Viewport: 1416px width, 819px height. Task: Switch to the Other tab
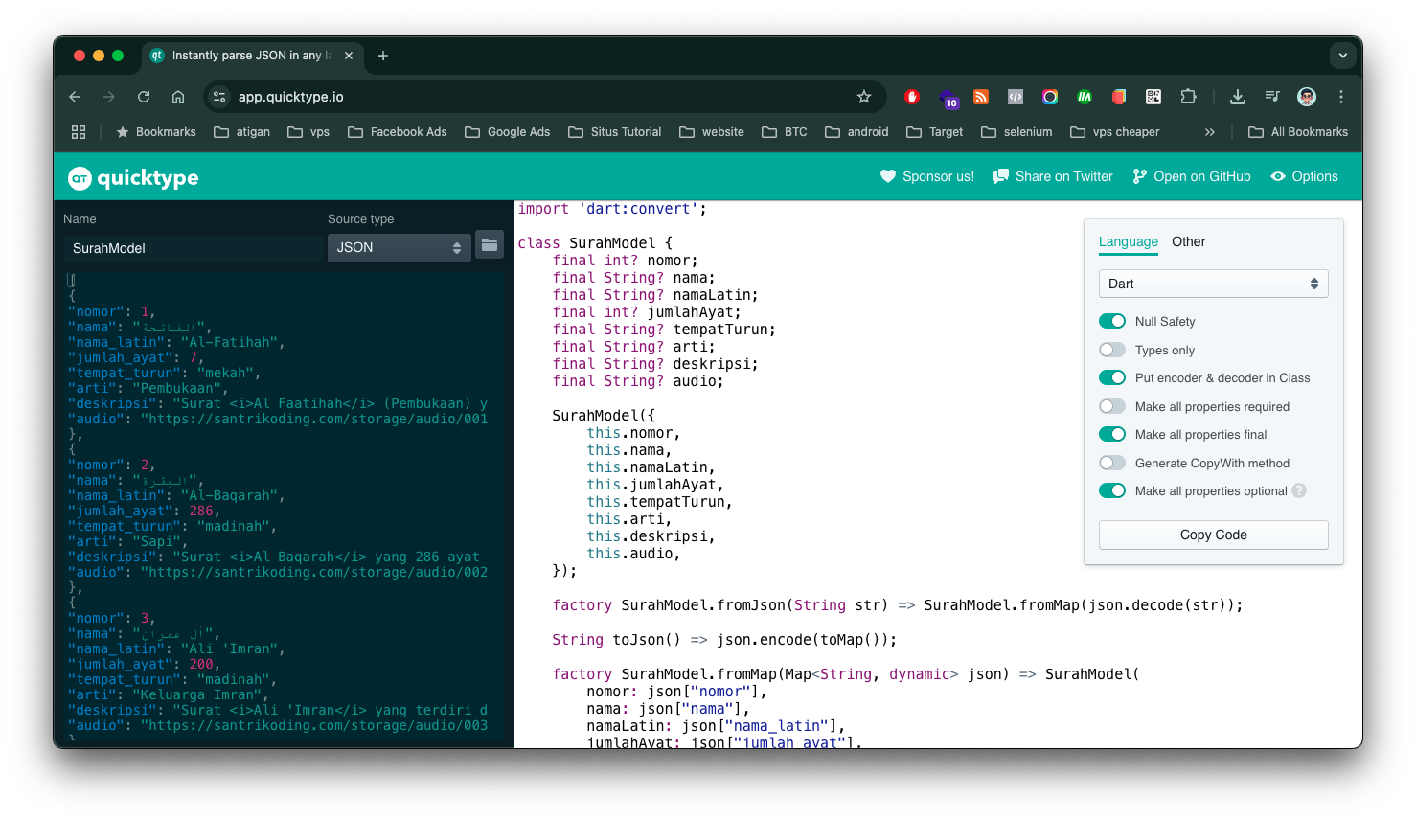point(1188,241)
